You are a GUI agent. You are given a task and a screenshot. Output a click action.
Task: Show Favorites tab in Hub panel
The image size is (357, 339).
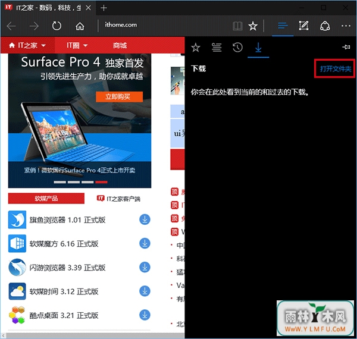(196, 48)
